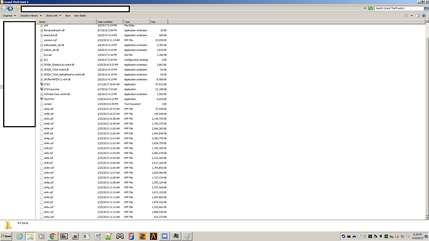Open the Include in library dropdown
The image size is (429, 241).
pyautogui.click(x=31, y=16)
